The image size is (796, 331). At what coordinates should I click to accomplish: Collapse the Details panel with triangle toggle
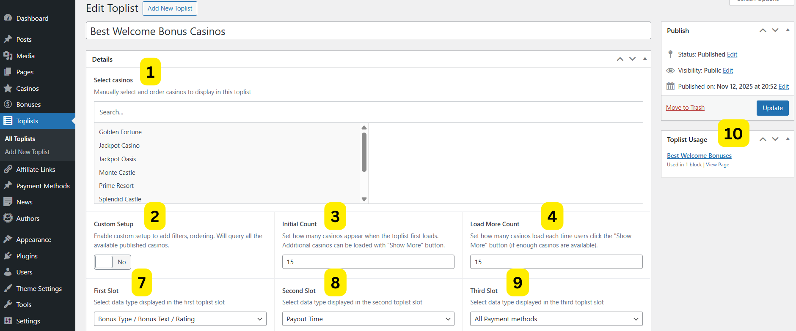click(x=645, y=59)
